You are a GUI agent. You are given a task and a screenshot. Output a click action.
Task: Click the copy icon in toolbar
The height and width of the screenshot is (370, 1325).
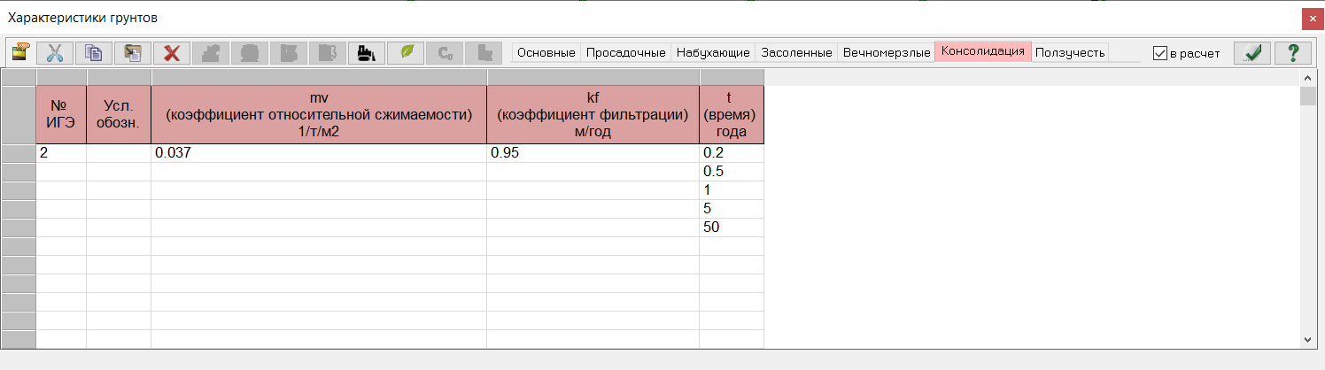(93, 53)
